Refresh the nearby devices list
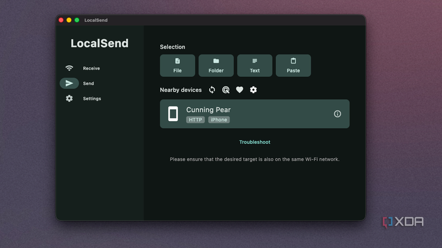The height and width of the screenshot is (248, 442). click(212, 90)
